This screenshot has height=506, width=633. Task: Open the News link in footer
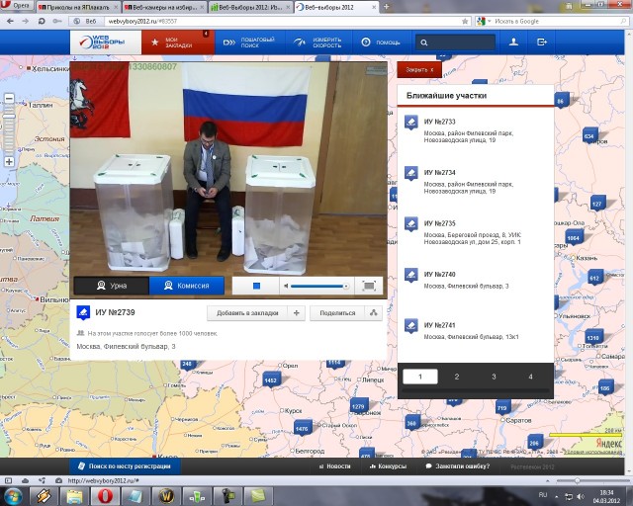click(x=335, y=466)
